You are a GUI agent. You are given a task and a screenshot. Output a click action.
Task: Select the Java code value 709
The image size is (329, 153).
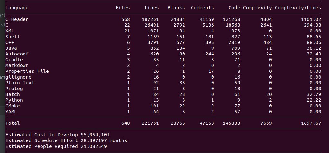tap(236, 48)
